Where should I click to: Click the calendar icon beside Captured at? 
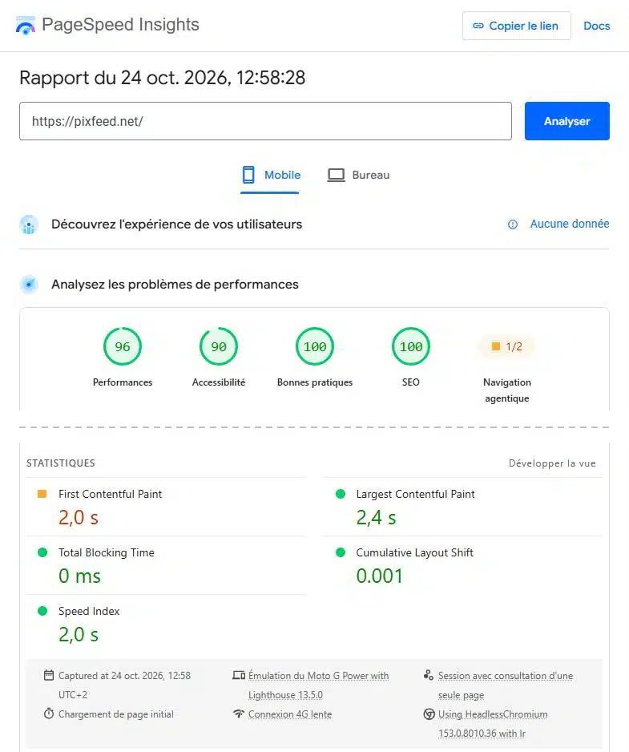click(48, 675)
